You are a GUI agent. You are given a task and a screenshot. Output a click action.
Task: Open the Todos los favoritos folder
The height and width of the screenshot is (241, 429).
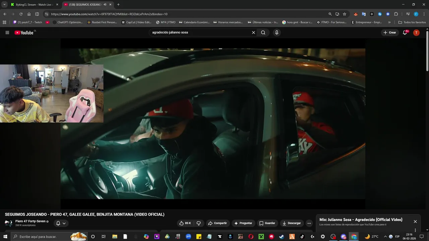tap(412, 22)
